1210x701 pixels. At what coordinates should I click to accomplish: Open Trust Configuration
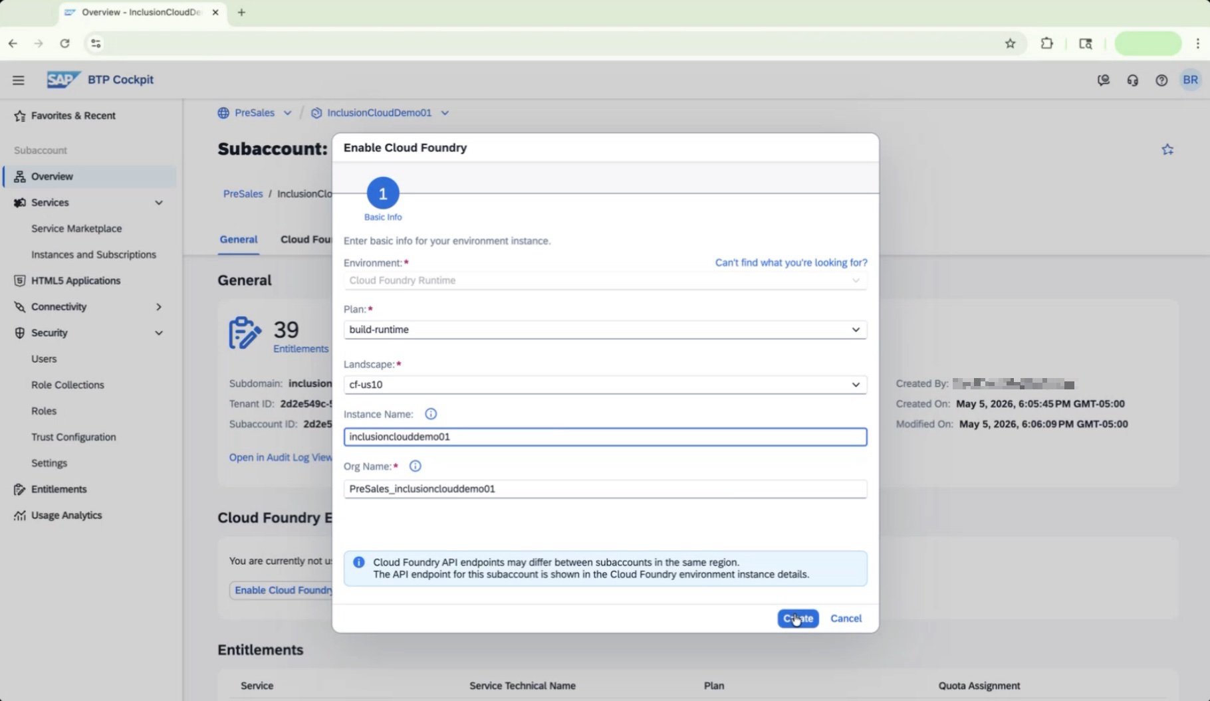(74, 437)
